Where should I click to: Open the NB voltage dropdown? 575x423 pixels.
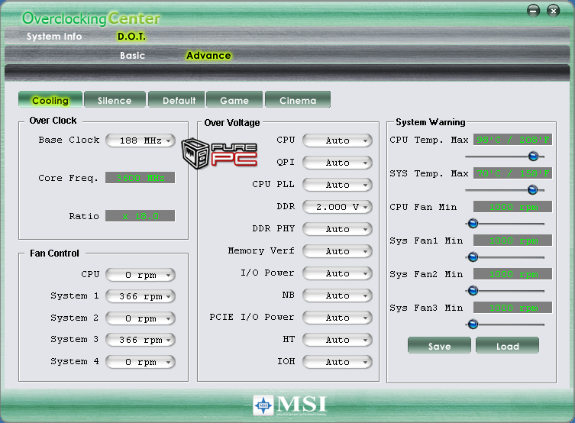click(338, 295)
